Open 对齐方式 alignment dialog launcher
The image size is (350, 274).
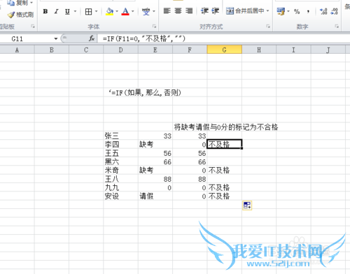click(268, 27)
